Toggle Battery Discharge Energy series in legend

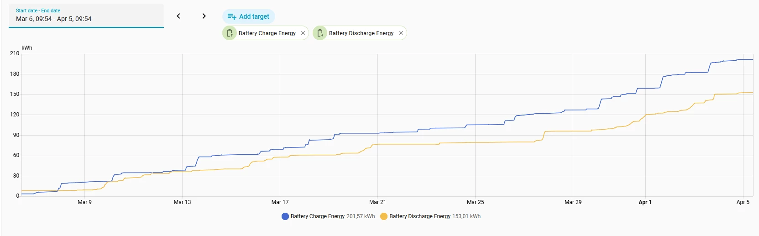[419, 216]
